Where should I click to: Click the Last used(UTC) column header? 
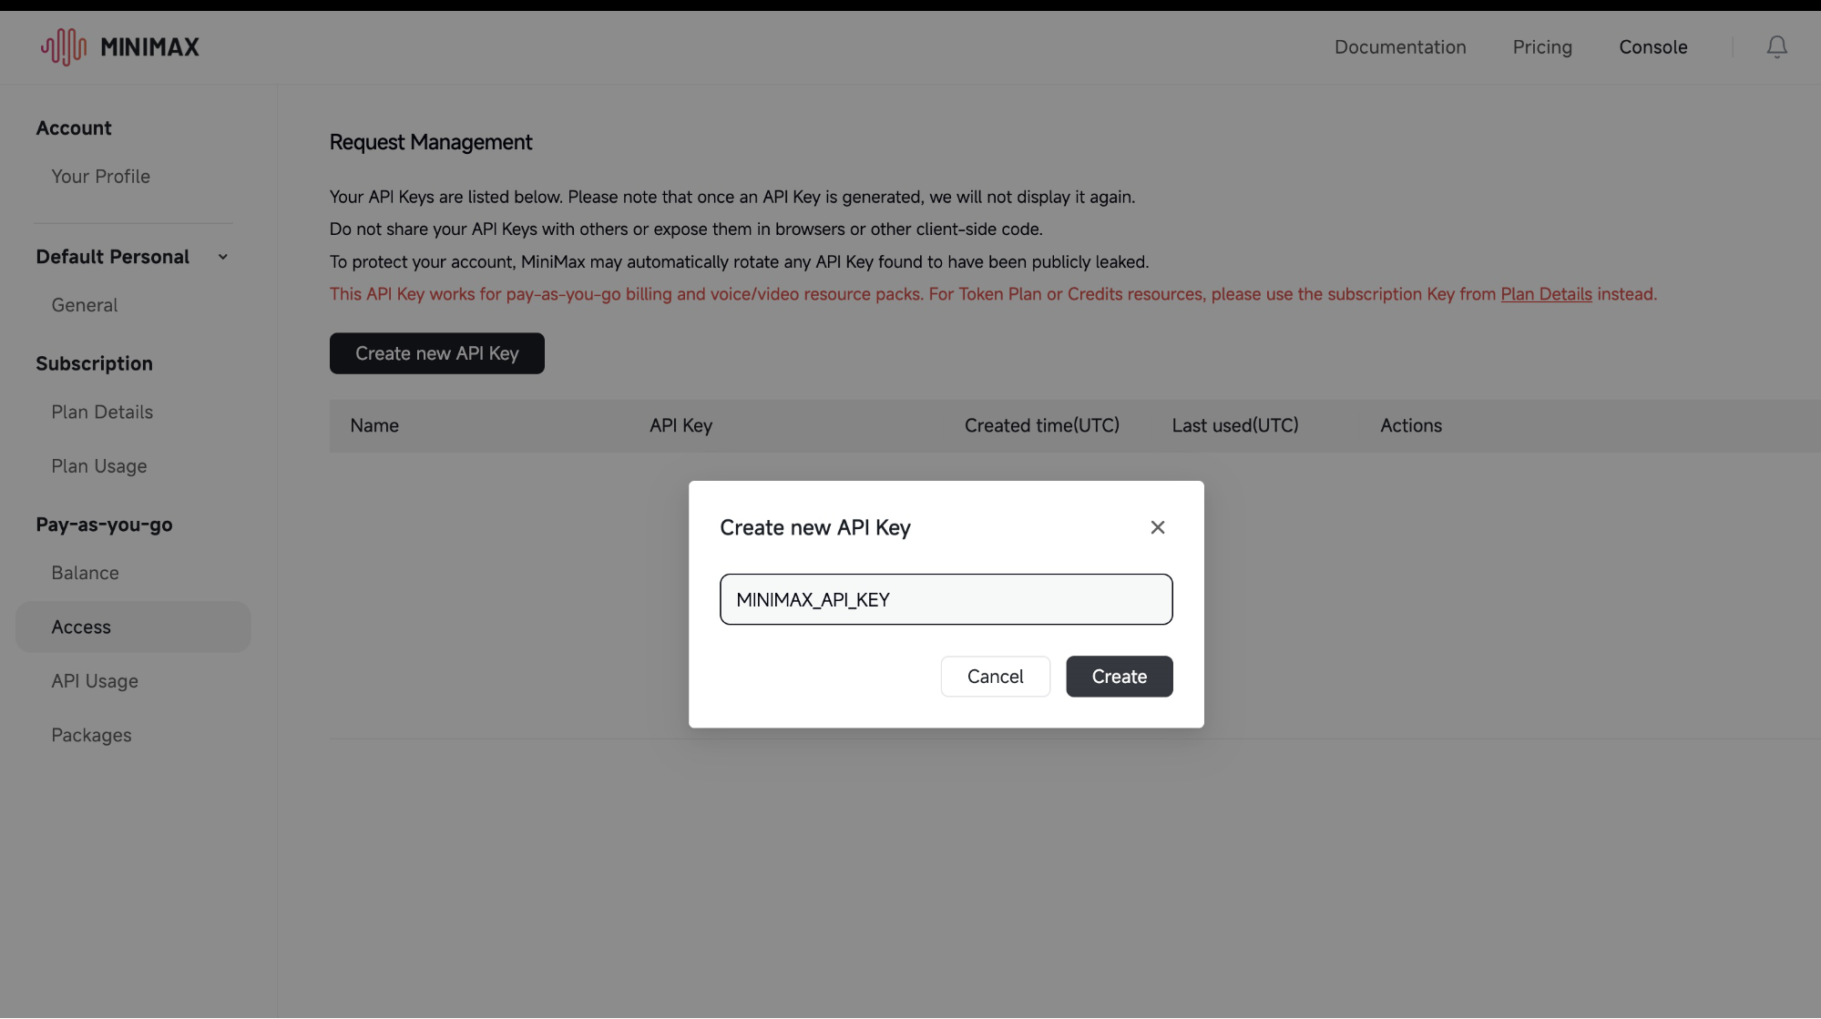(x=1234, y=425)
